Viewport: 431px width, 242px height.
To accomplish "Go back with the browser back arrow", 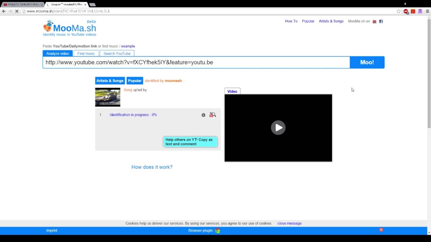I will [4, 11].
